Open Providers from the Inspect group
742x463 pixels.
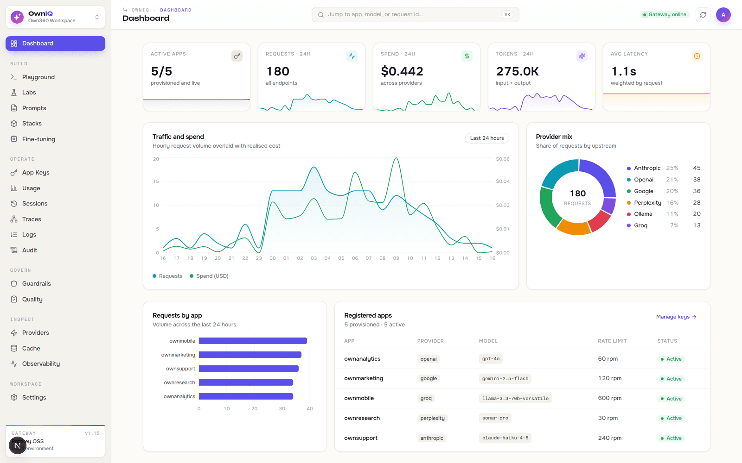(55, 333)
